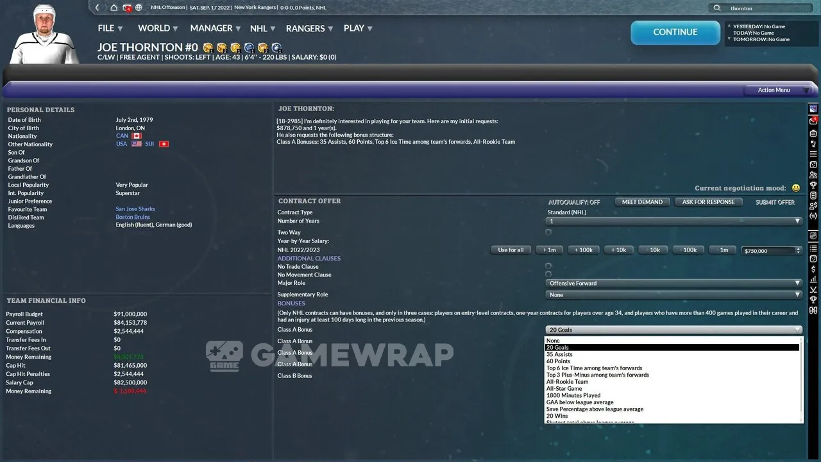Viewport: 821px width, 462px height.
Task: Click the San Jose Sharks favourite team link
Action: point(135,209)
